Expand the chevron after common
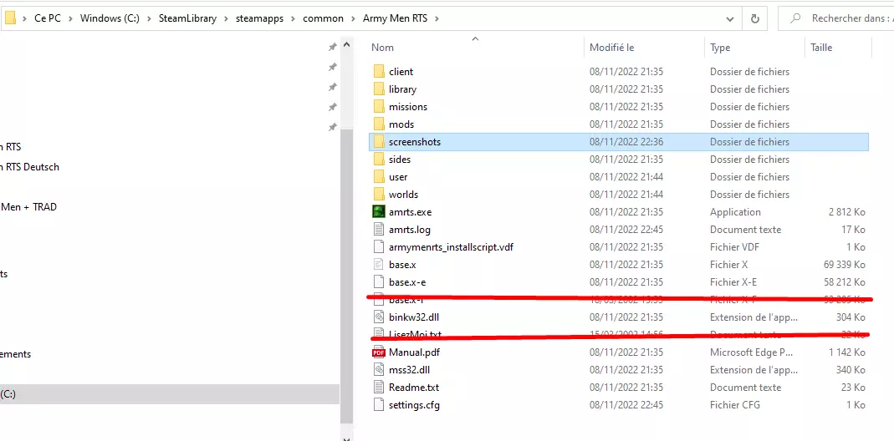This screenshot has width=894, height=441. point(354,19)
